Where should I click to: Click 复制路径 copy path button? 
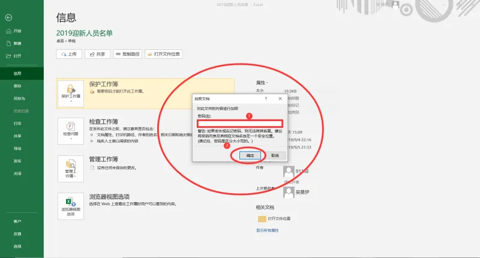click(x=127, y=54)
